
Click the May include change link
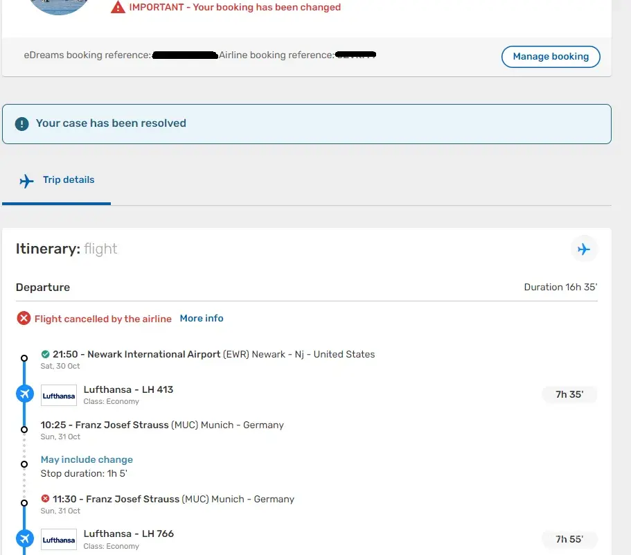(x=87, y=459)
